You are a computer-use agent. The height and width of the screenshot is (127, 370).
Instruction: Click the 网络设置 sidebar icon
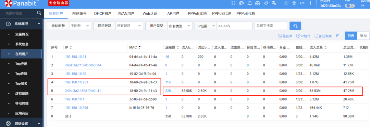tap(8, 124)
